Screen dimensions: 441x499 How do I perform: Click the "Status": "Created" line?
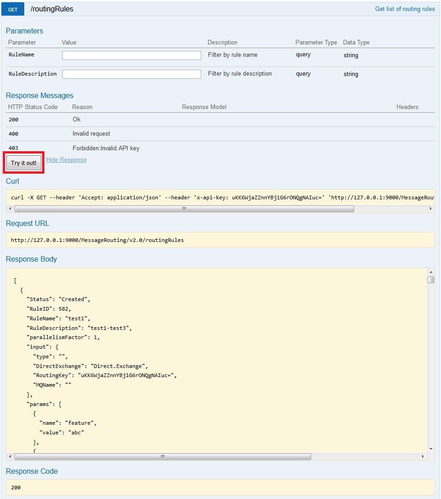tap(59, 299)
